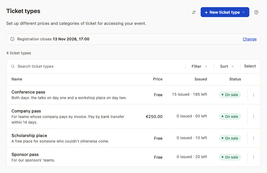Image resolution: width=267 pixels, height=173 pixels.
Task: Click the Change registration date link
Action: click(250, 39)
